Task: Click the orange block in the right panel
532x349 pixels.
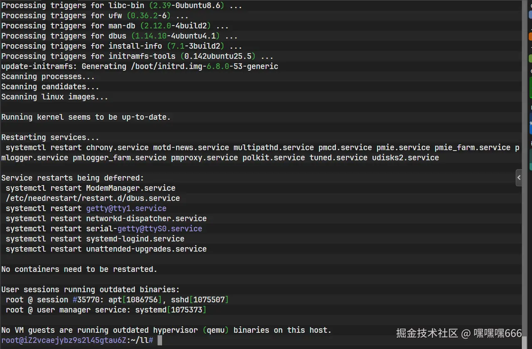Action: point(530,37)
